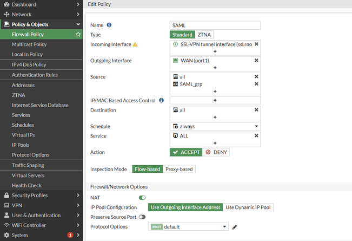Click the Incoming Interface warning icon
The image size is (352, 241).
[x=135, y=44]
